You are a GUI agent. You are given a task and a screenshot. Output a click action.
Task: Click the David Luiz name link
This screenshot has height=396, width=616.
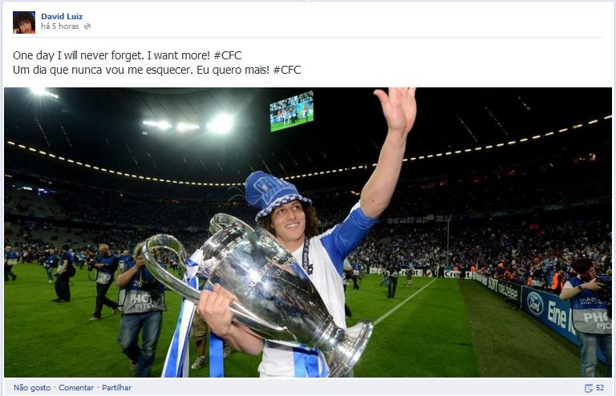coord(62,17)
